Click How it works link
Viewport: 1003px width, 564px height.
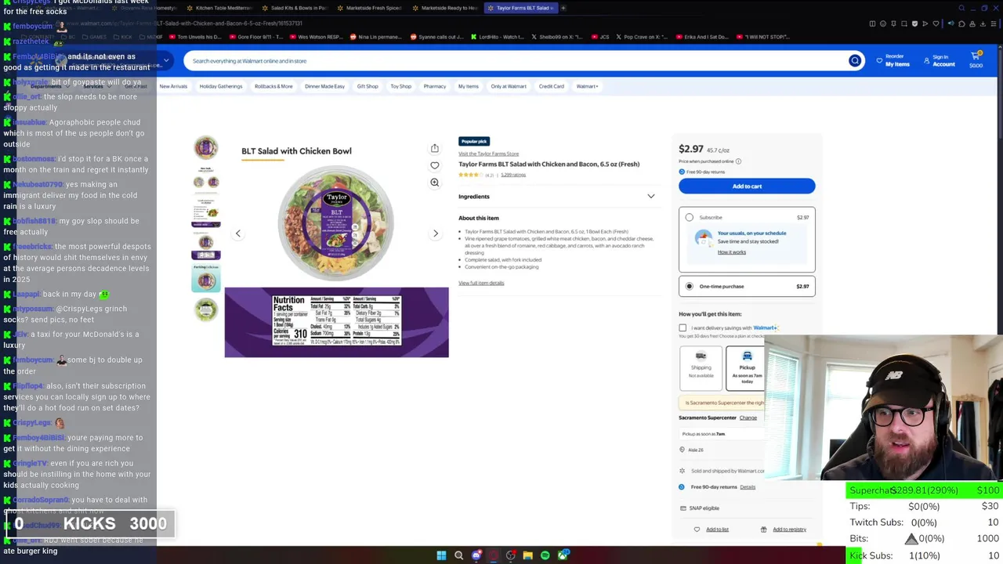732,252
